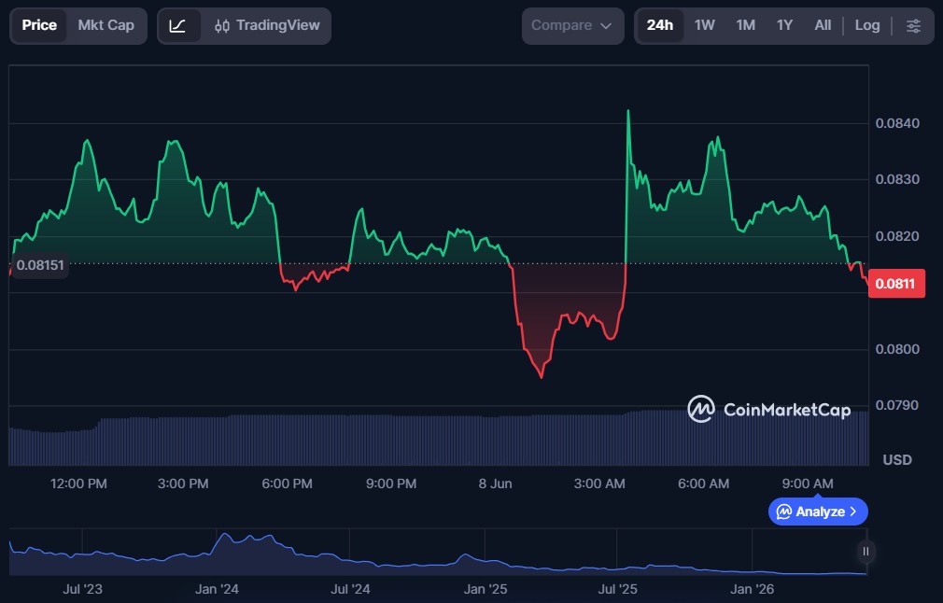Select the line chart view icon

click(x=178, y=26)
